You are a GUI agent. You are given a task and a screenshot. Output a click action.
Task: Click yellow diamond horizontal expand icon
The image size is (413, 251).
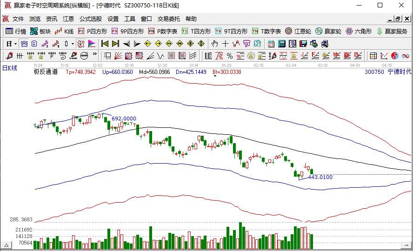pos(169,44)
